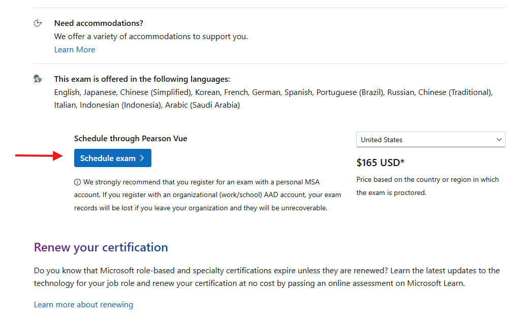The width and height of the screenshot is (532, 321).
Task: Click the $165 USD price text
Action: click(381, 163)
